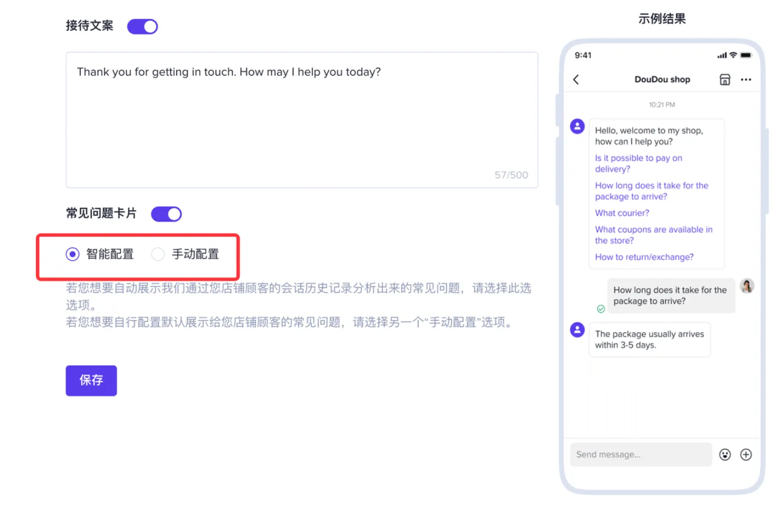Click into the greeting message text area
The width and height of the screenshot is (776, 506).
[302, 120]
